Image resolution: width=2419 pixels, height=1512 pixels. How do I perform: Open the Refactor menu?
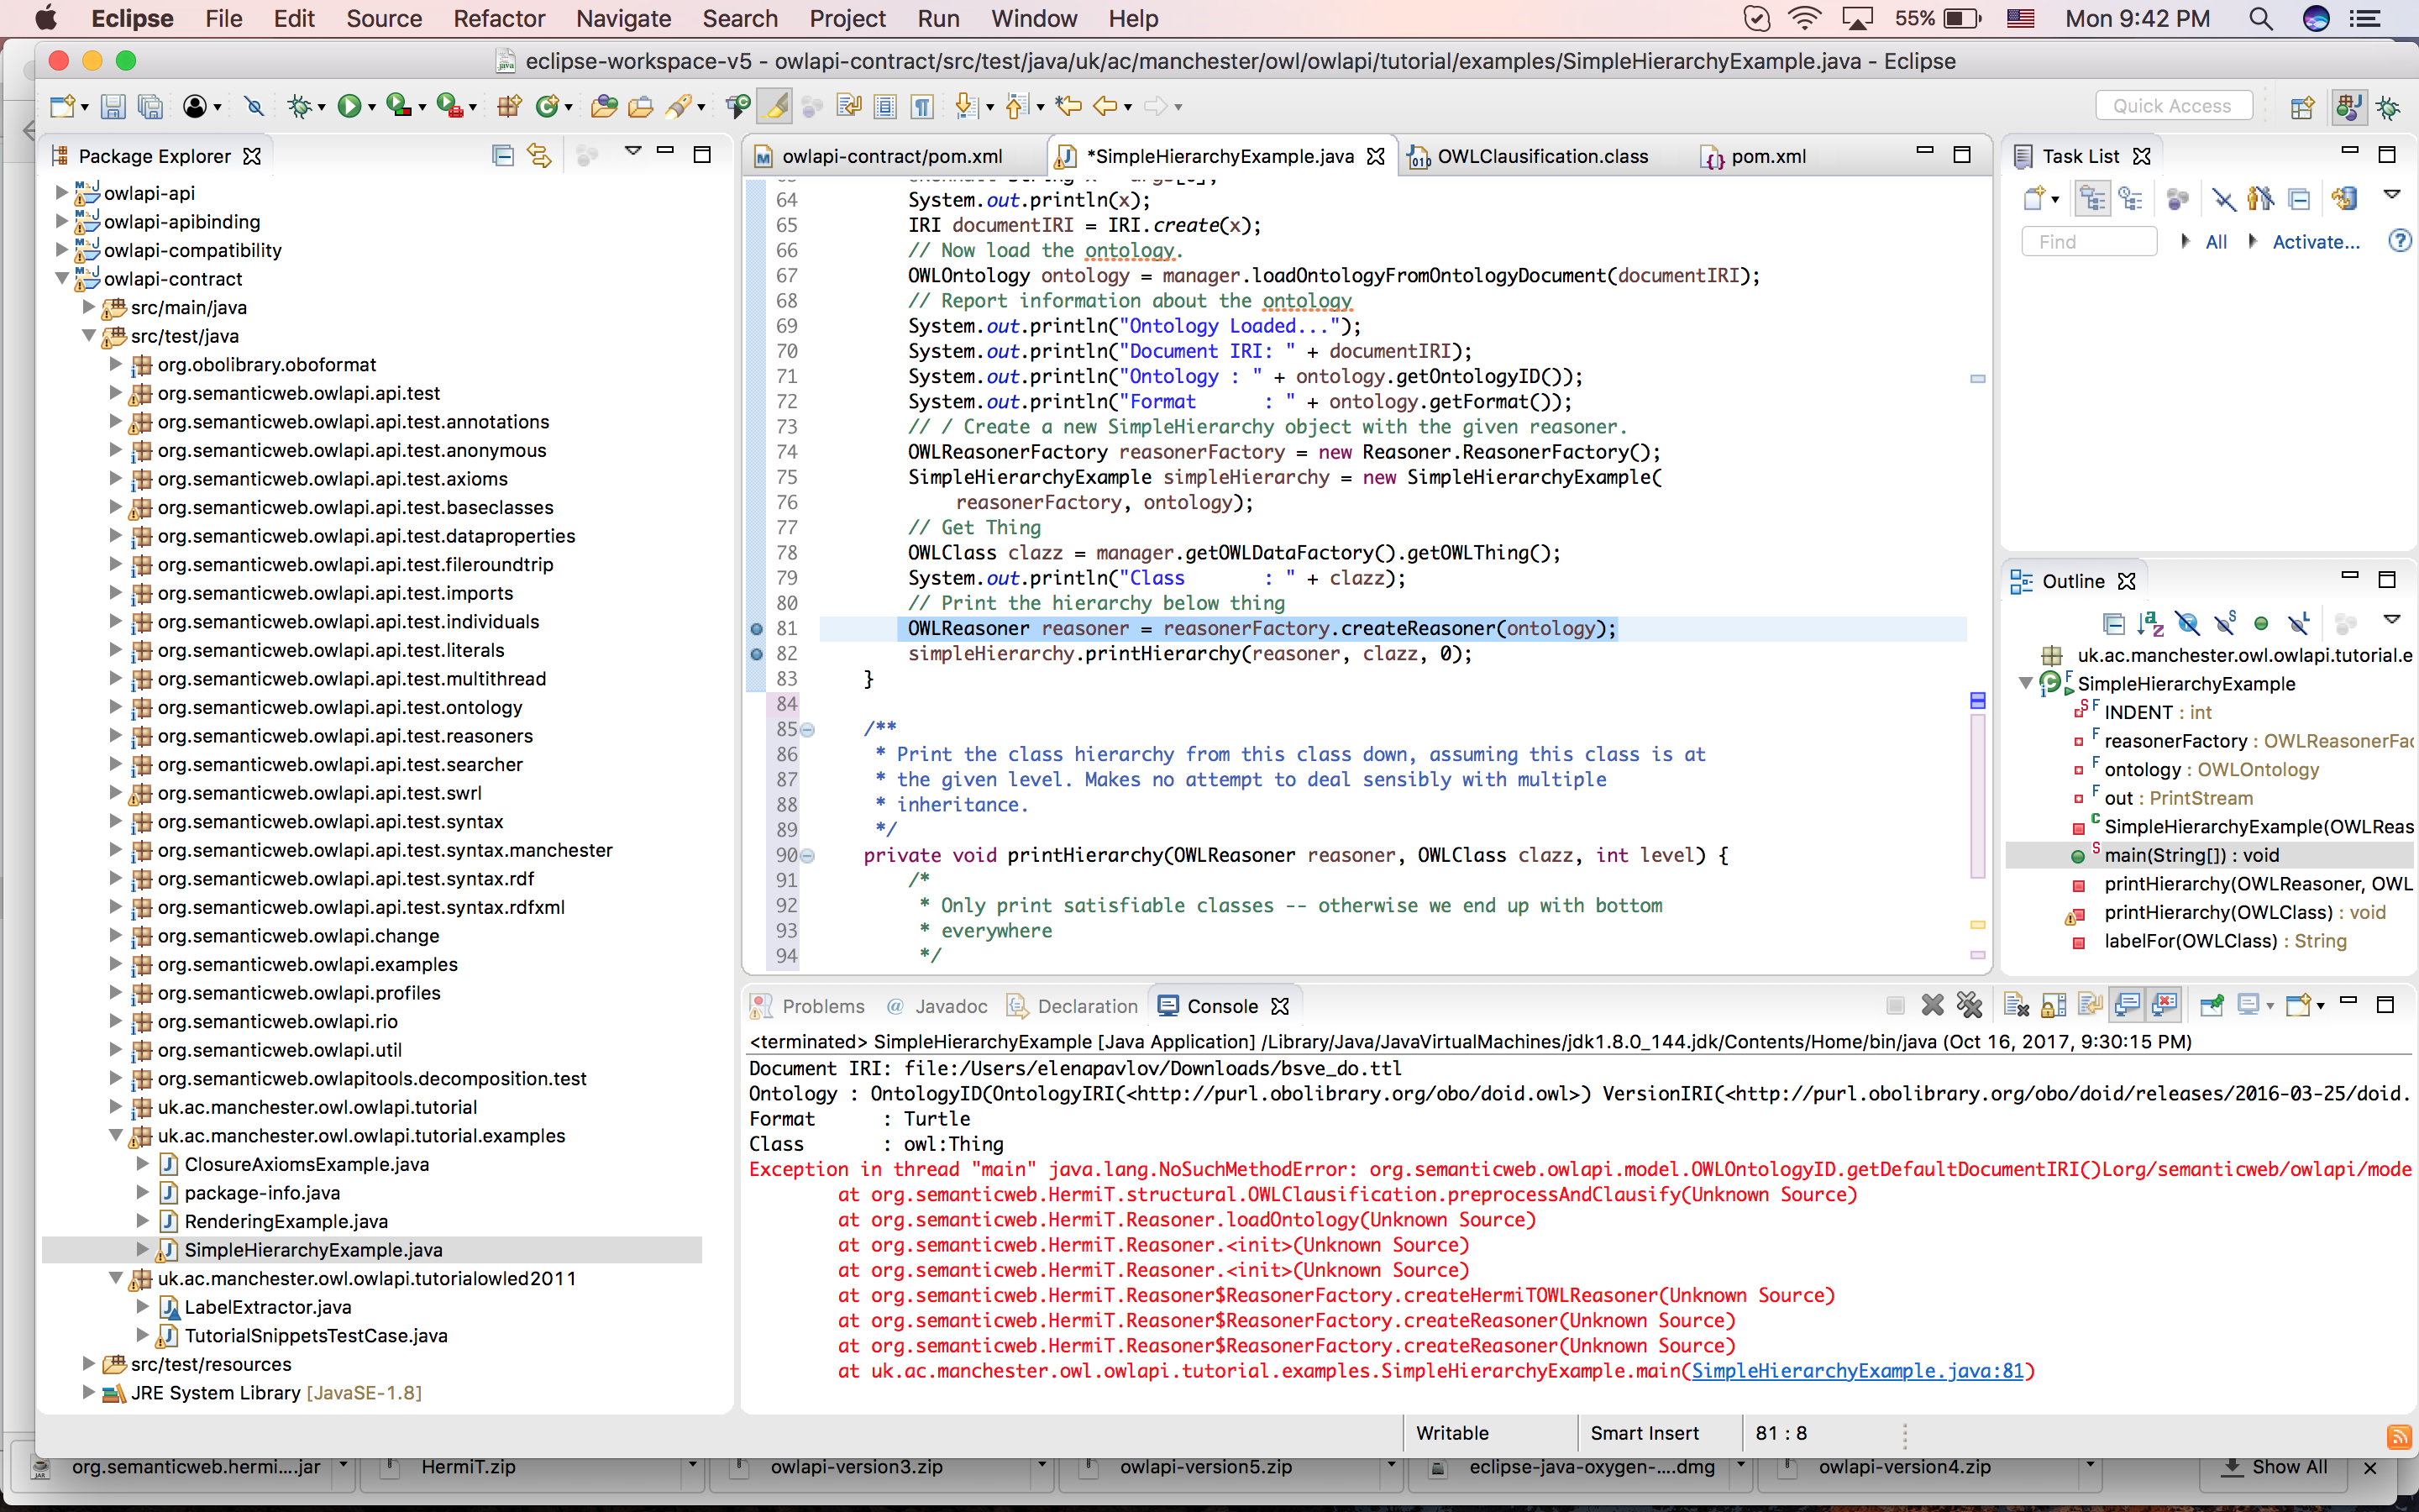pyautogui.click(x=499, y=19)
